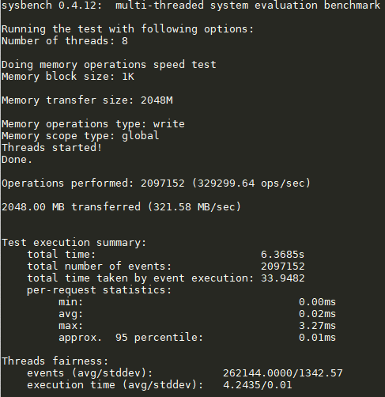Click the events avg/stddev value 262144.0000/1342.57

[x=282, y=373]
